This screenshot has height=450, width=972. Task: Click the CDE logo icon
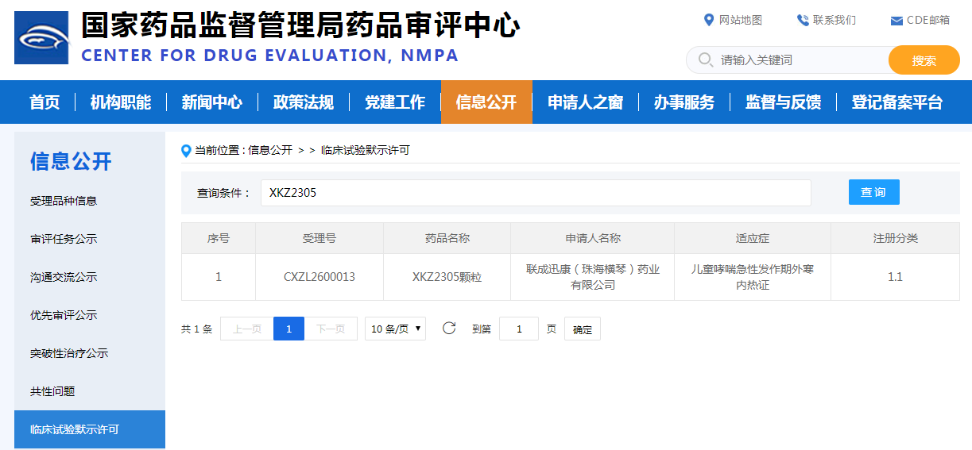(41, 37)
